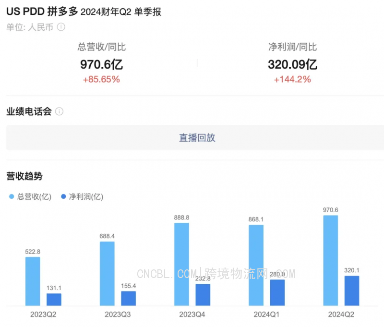
Task: Click the US PDD 拼多多 report title
Action: 84,12
